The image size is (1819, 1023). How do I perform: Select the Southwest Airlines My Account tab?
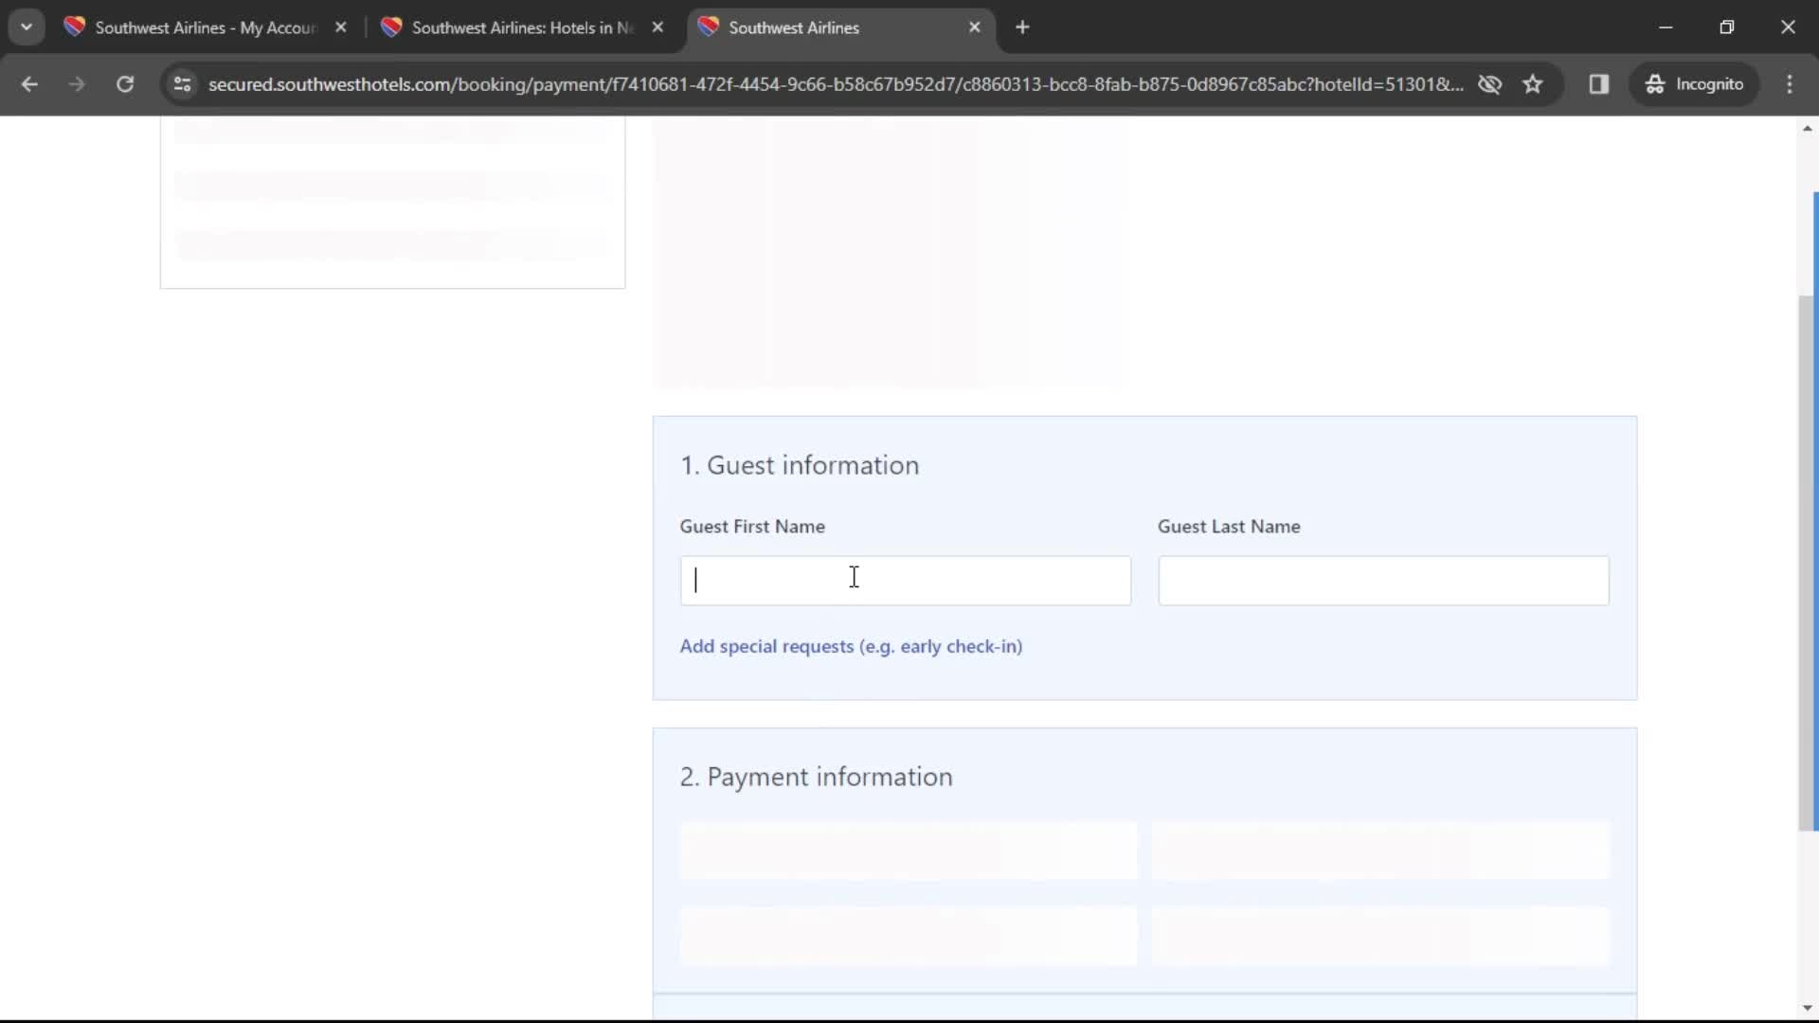207,27
